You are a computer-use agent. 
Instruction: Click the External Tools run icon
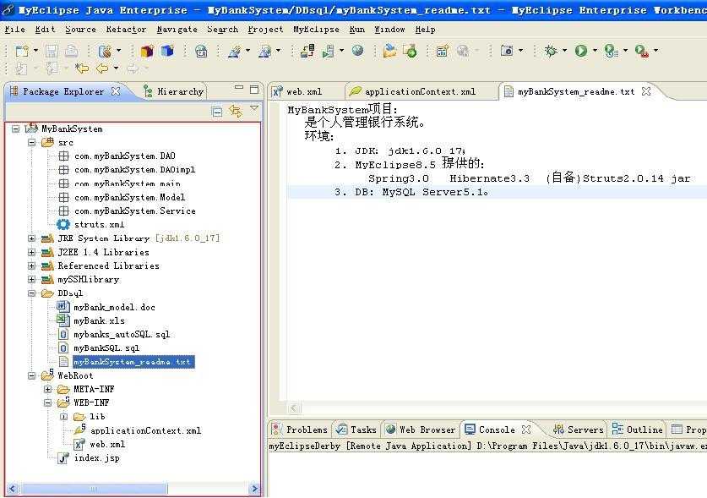(x=611, y=51)
